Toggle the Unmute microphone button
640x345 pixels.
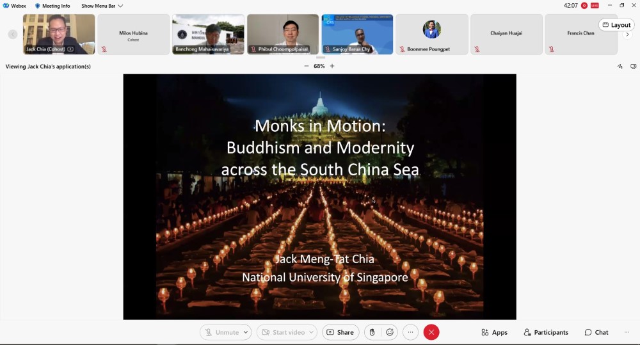(x=221, y=332)
